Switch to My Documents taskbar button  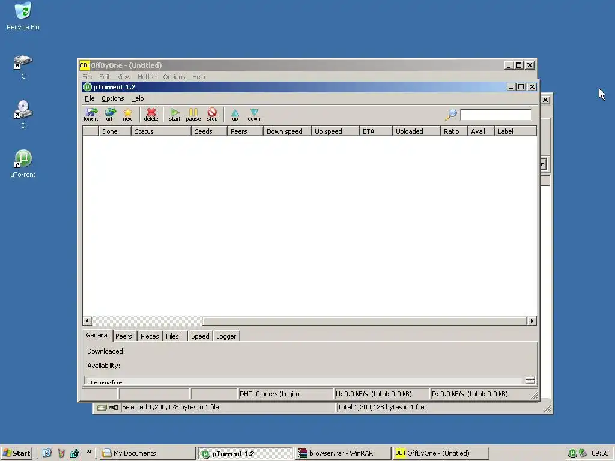pos(147,453)
